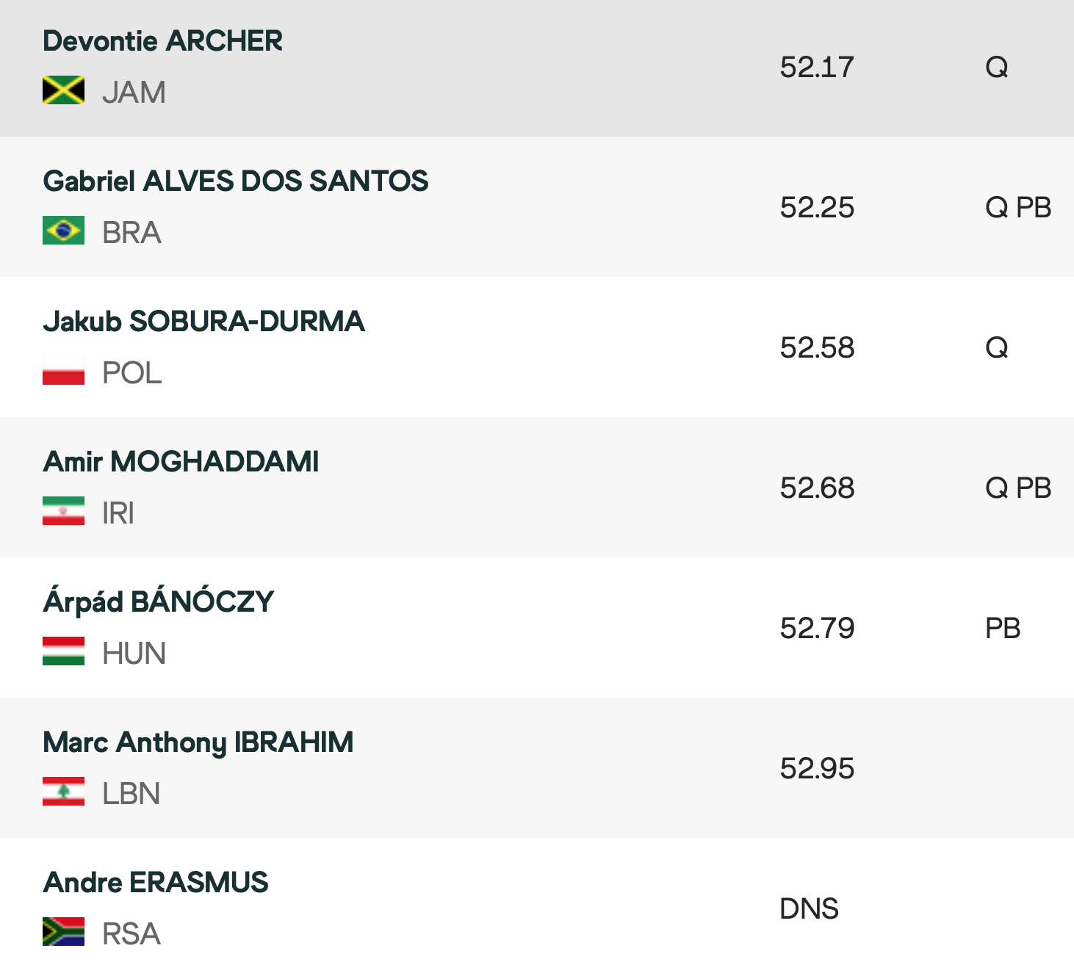Click the Lebanon flag icon

63,792
